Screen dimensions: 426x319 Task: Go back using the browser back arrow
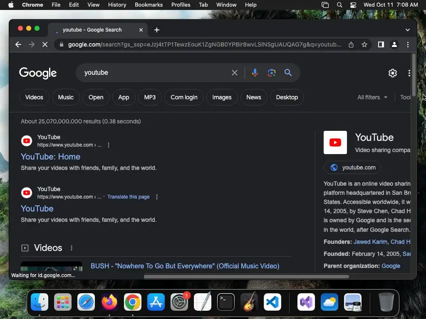[x=18, y=44]
